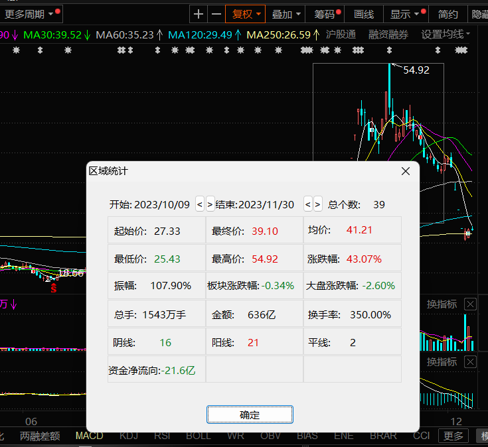
Task: Toggle the 融资融券 overlay
Action: coord(388,34)
